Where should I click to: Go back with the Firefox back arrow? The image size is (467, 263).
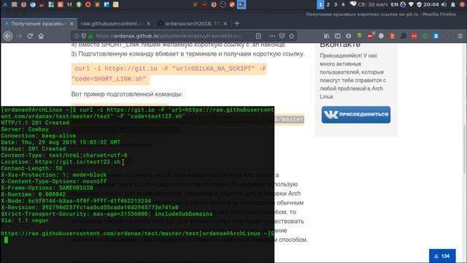(x=8, y=36)
